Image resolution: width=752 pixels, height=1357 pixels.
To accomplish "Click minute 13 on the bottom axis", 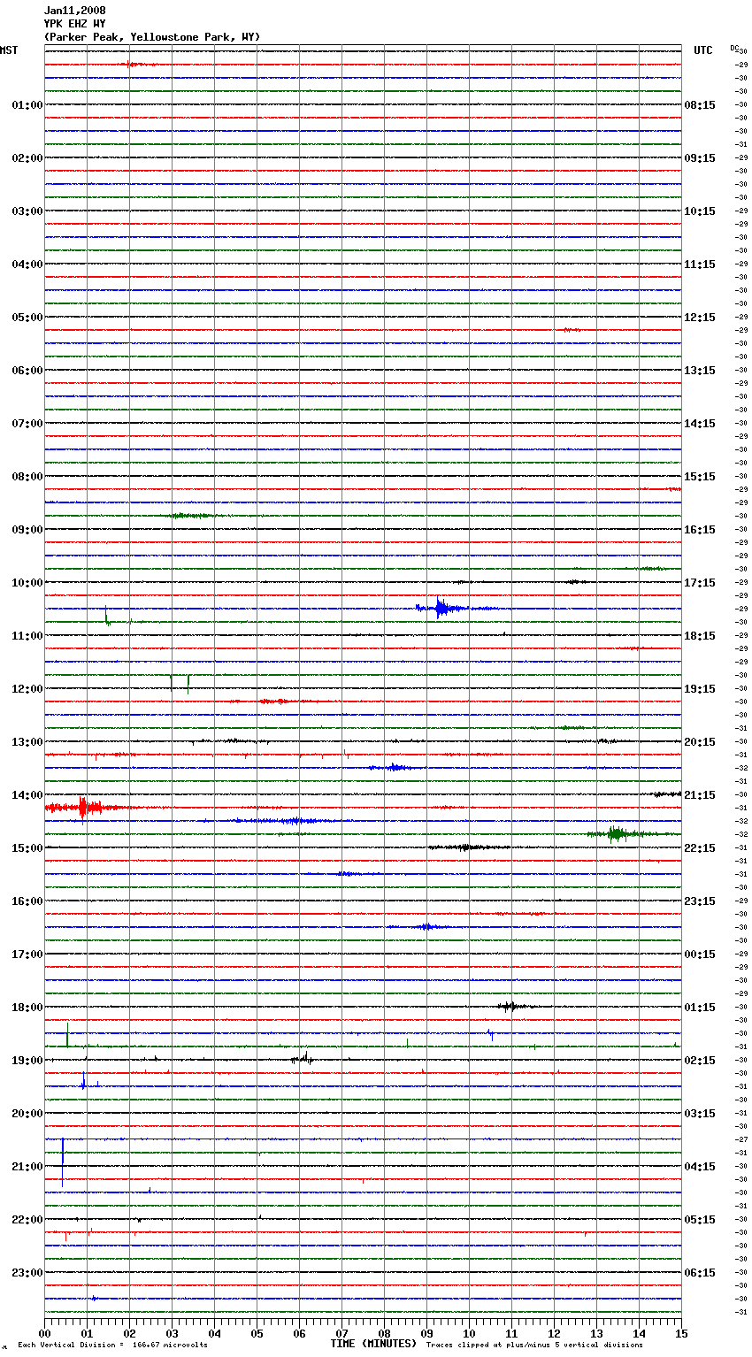I will tap(596, 1332).
